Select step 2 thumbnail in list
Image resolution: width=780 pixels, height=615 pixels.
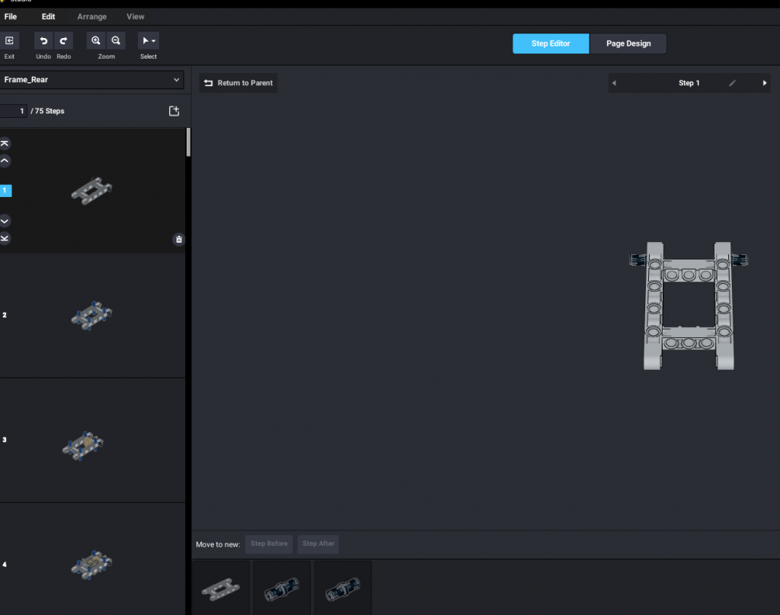[91, 315]
